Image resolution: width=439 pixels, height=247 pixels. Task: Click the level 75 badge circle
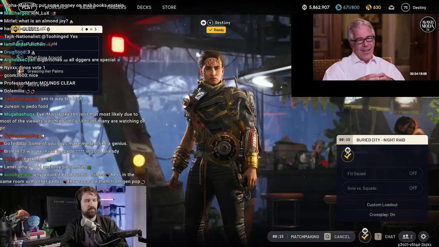[406, 7]
